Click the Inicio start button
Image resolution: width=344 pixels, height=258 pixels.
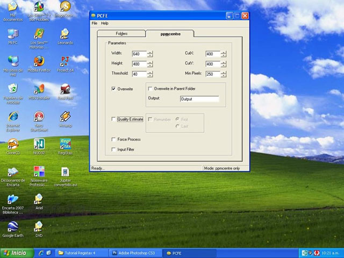pyautogui.click(x=15, y=253)
